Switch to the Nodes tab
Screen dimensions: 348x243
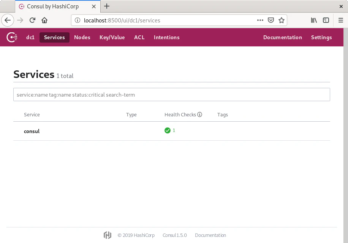pos(82,37)
